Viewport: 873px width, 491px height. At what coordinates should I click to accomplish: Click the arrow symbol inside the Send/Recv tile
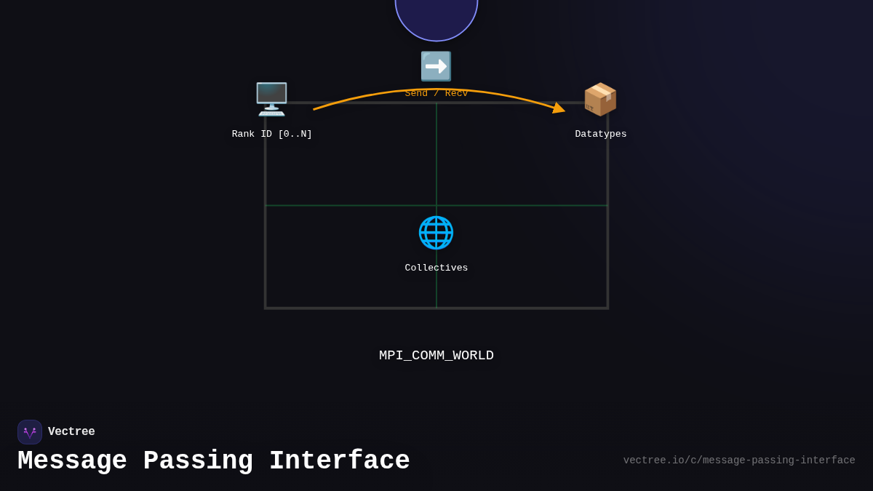(x=436, y=65)
